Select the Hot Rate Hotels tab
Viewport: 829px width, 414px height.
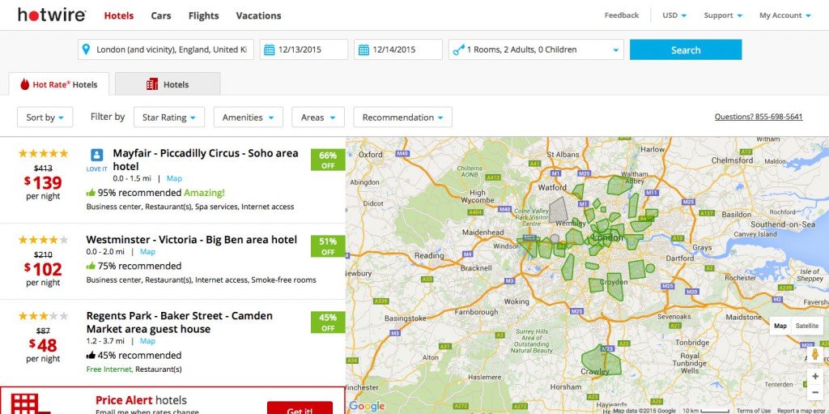pos(58,84)
